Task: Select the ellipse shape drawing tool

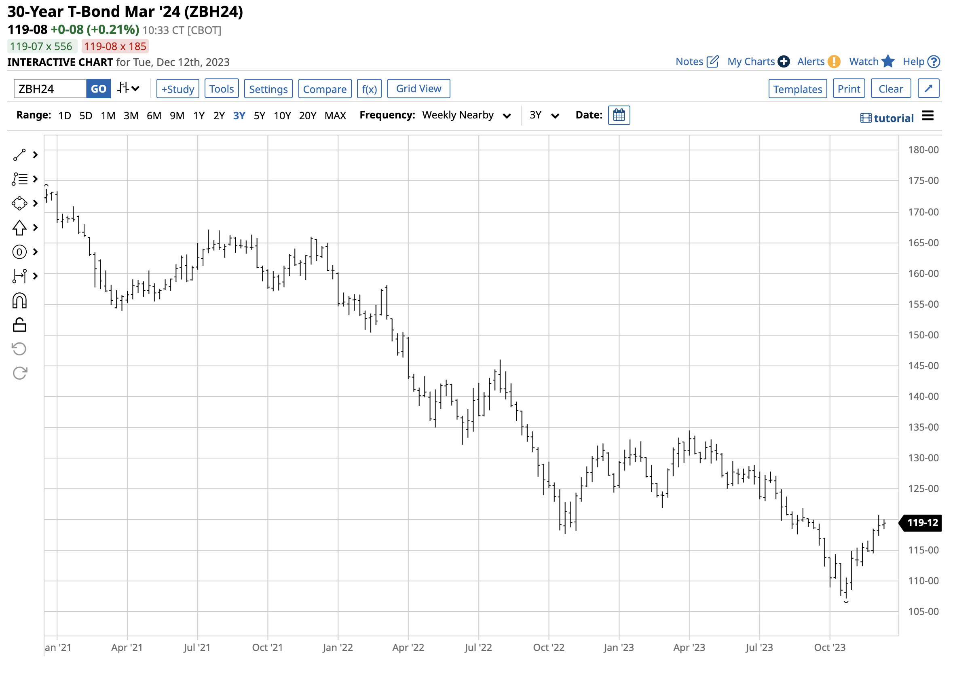Action: coord(19,203)
